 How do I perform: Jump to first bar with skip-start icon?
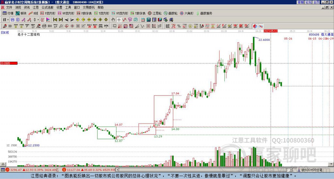pos(55,20)
